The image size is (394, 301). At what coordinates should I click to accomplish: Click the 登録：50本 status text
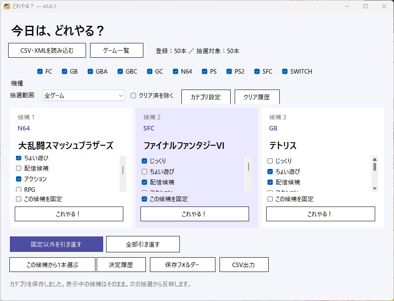171,51
